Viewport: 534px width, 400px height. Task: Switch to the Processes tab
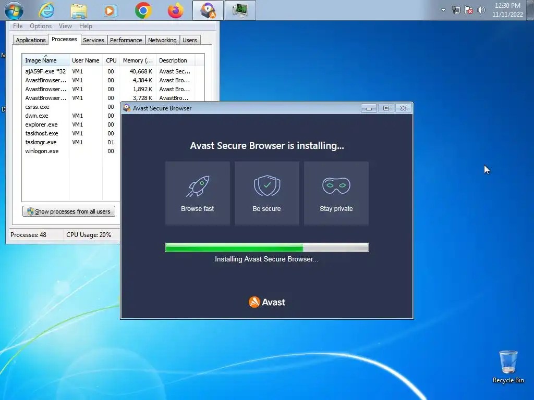(64, 39)
